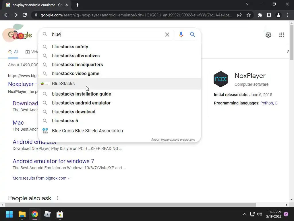
Task: Click the NoxPlayer knowledge panel logo
Action: pyautogui.click(x=221, y=79)
